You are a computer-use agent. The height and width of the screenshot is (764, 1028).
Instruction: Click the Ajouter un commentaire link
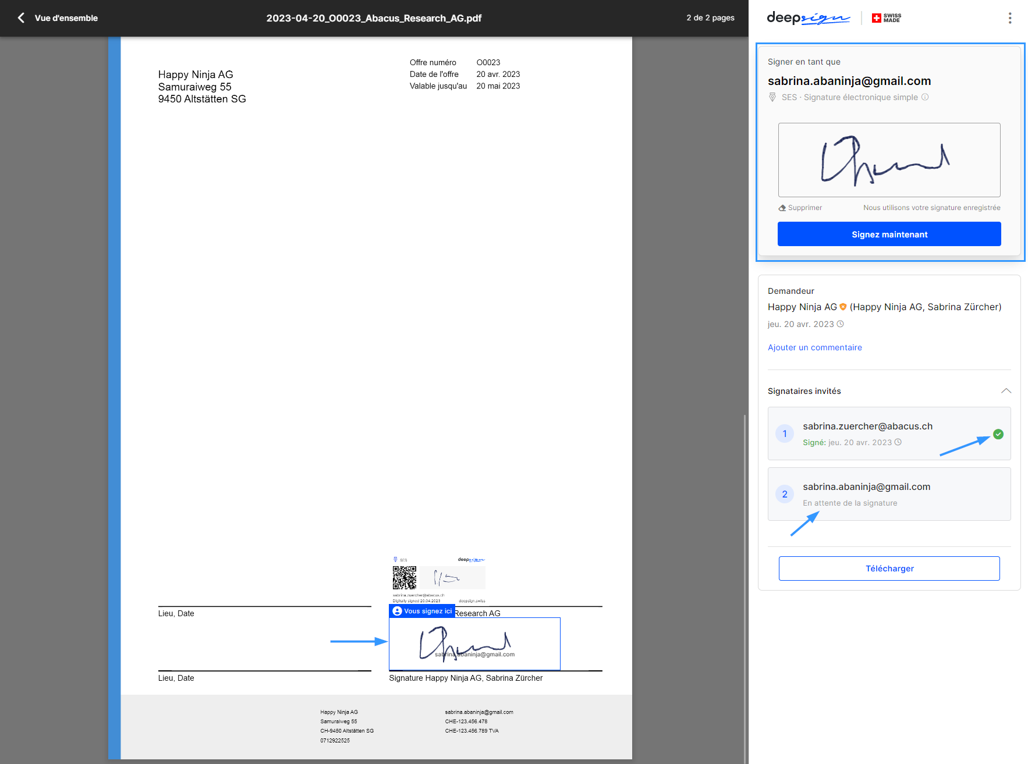click(x=814, y=347)
